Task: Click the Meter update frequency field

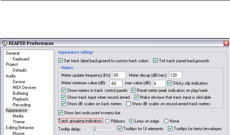Action: coord(119,75)
